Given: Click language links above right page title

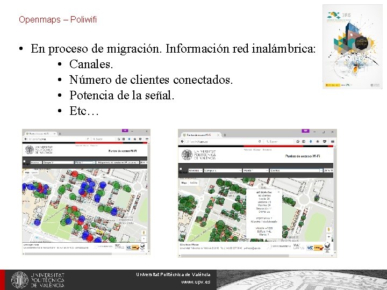Looking at the screenshot, I should [x=257, y=150].
